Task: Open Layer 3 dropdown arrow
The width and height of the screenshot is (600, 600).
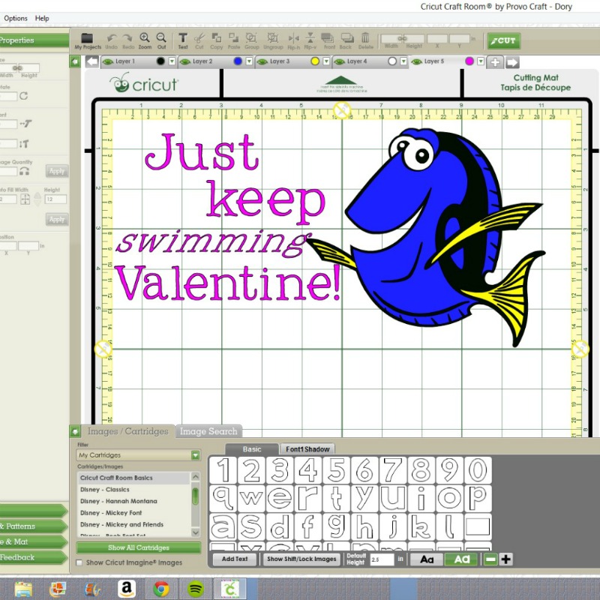Action: [x=326, y=61]
